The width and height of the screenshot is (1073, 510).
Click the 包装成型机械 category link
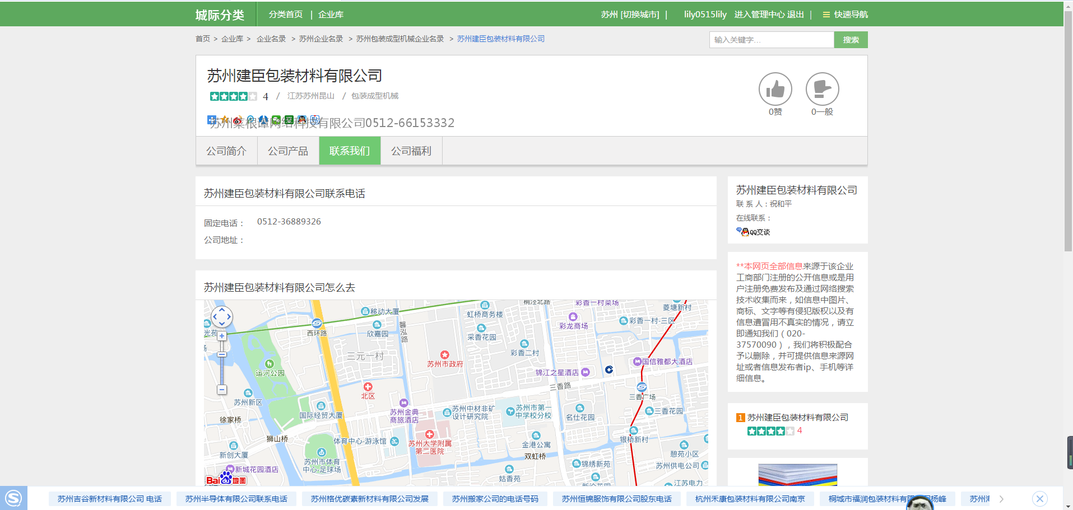375,96
